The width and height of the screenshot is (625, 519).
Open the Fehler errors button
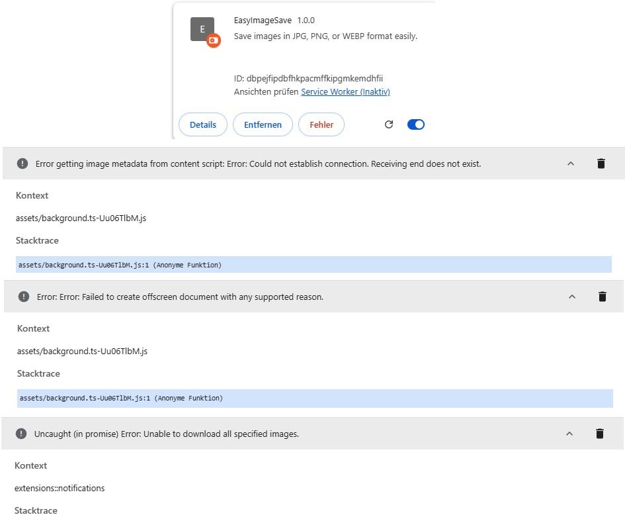coord(321,124)
